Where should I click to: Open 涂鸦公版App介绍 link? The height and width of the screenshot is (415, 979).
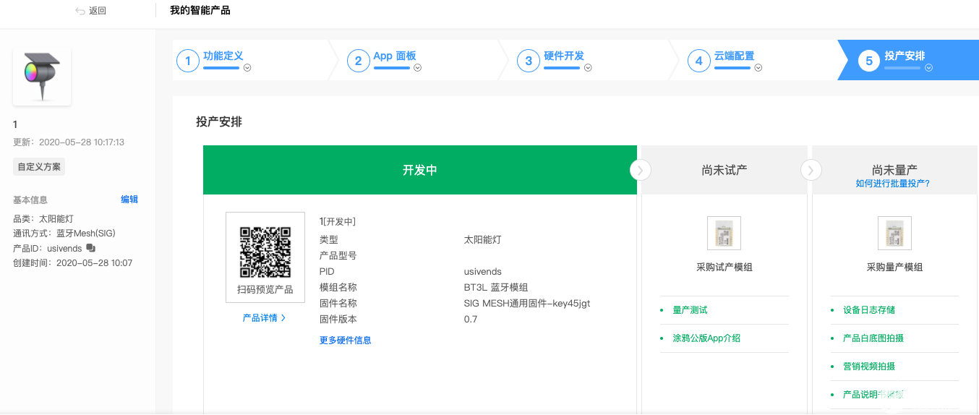click(x=706, y=338)
